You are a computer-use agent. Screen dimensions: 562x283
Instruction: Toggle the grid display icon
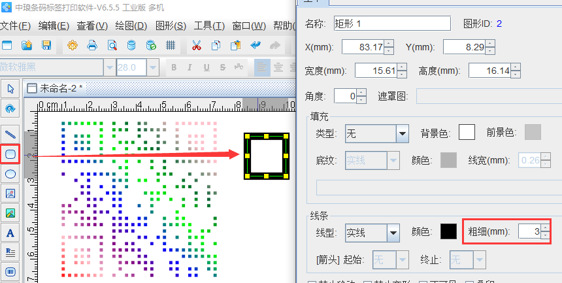point(170,46)
